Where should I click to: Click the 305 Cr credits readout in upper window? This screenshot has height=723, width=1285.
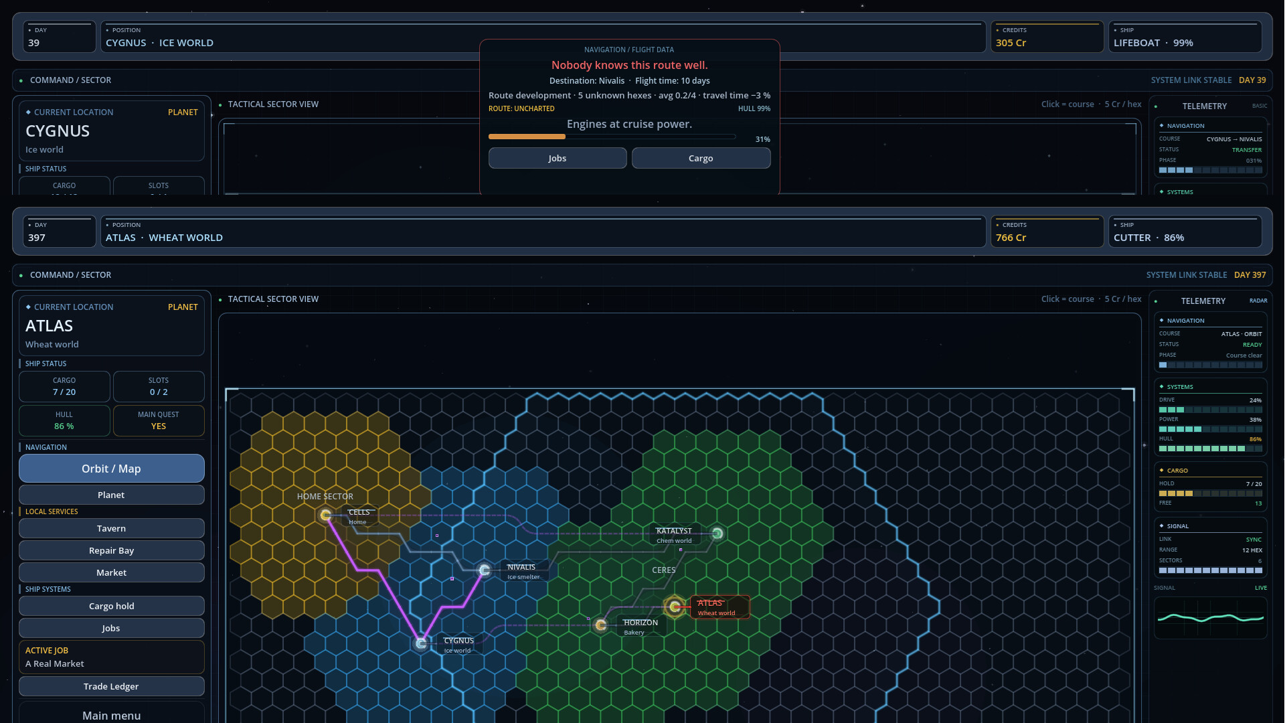(x=1047, y=37)
